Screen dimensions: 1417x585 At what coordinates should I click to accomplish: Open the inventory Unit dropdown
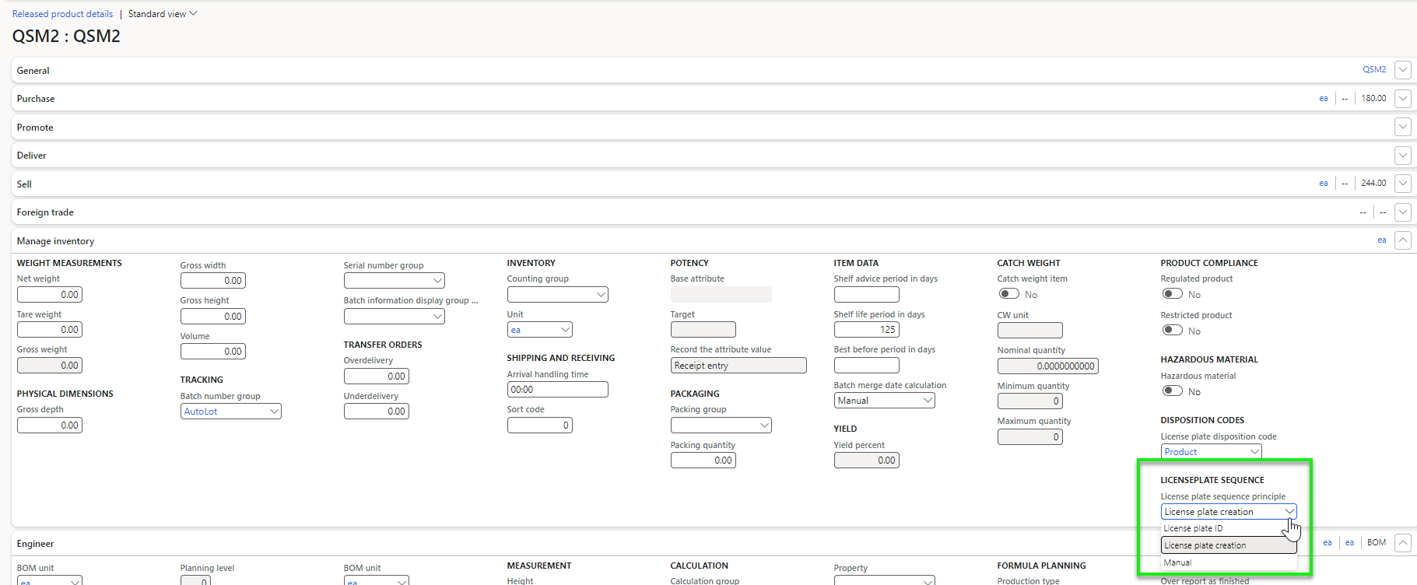tap(565, 330)
